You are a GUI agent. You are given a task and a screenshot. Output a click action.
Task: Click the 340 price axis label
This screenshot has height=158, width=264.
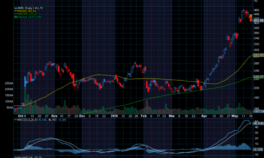(x=256, y=38)
